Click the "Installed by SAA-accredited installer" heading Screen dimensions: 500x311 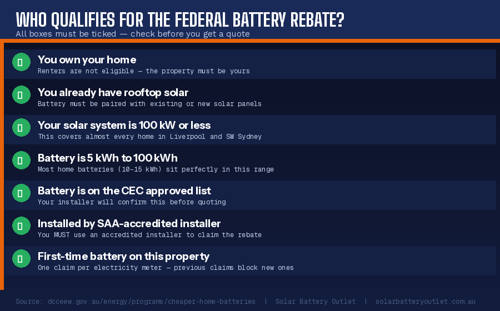(129, 223)
